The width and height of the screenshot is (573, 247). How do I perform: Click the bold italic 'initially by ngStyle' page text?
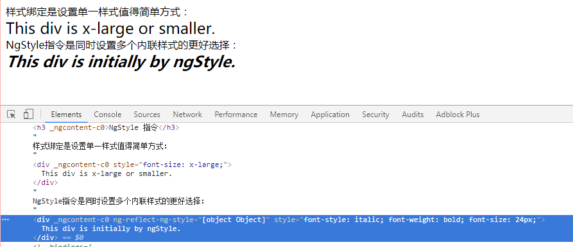121,62
